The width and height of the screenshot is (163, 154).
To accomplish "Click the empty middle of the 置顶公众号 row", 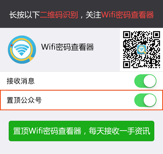I will 82,100.
